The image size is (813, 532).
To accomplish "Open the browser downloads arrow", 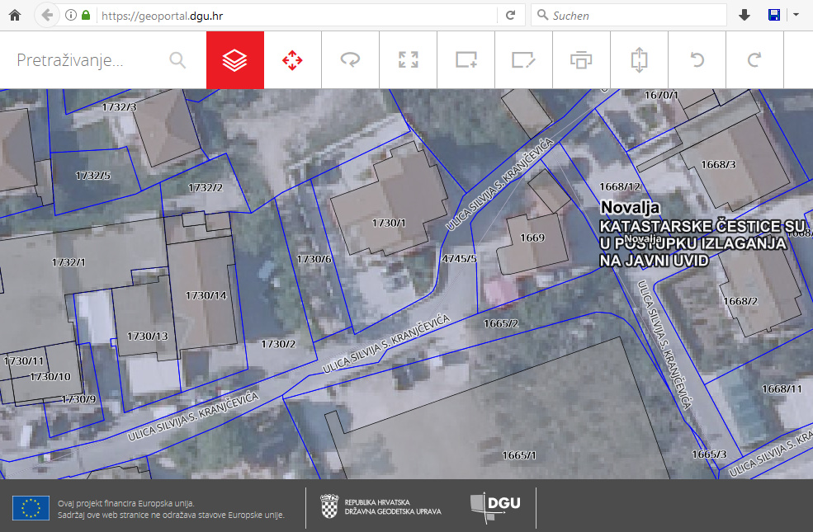I will (744, 15).
